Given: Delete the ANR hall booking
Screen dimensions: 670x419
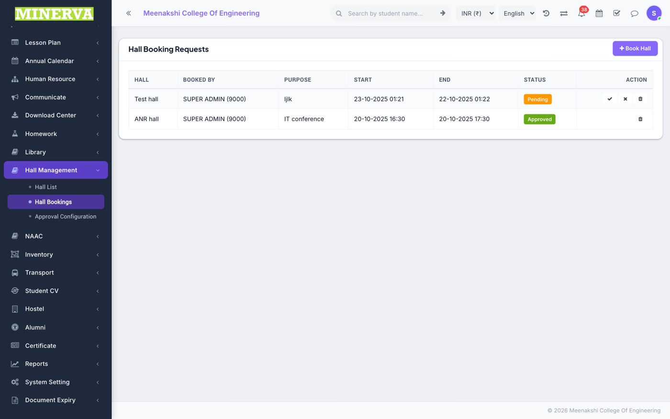Looking at the screenshot, I should [x=640, y=119].
